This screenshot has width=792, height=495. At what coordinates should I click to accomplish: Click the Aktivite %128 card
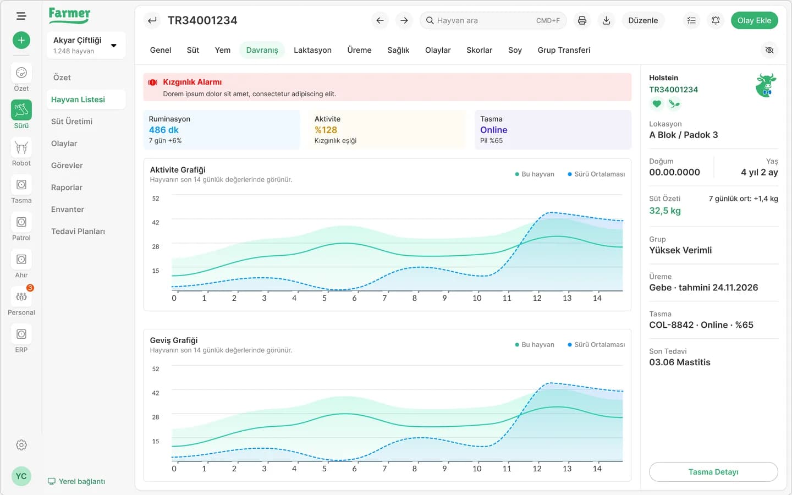pyautogui.click(x=387, y=130)
